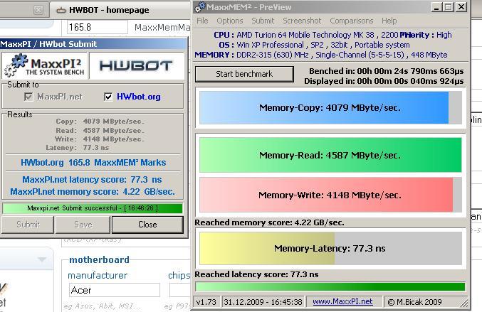The width and height of the screenshot is (482, 312).
Task: Click MaxxPI.net latency score: 77.3 ns text
Action: coord(92,180)
